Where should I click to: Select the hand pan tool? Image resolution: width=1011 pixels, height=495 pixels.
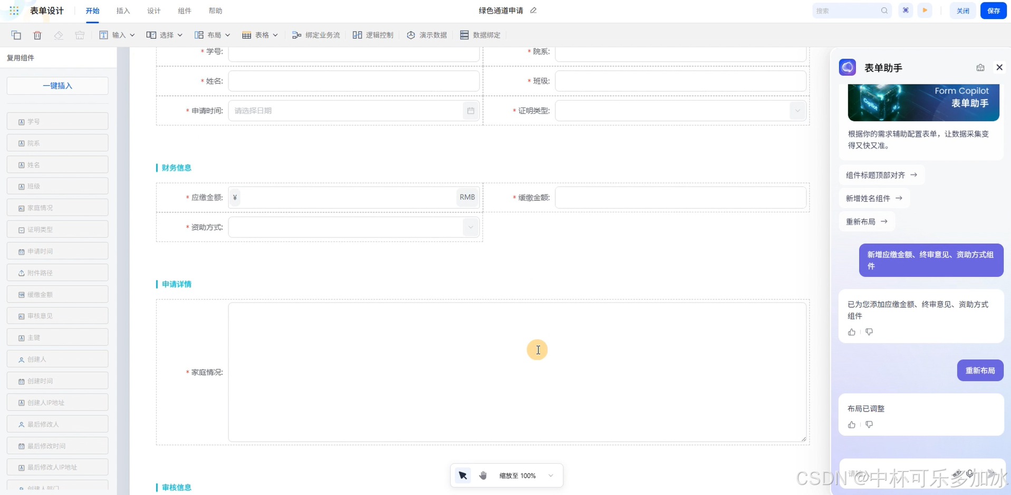483,475
